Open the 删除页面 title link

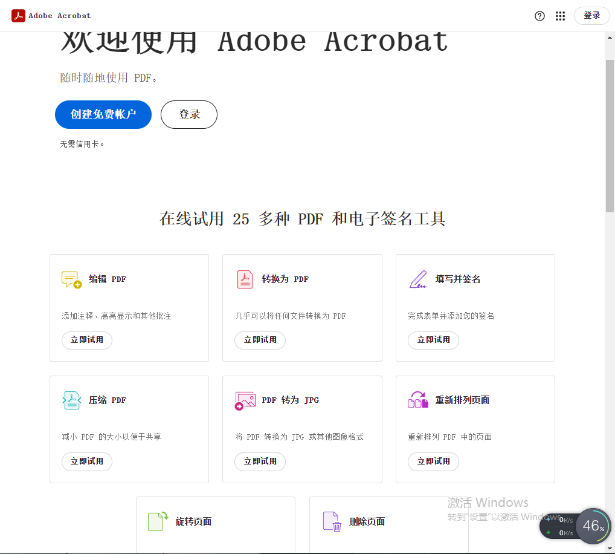[x=367, y=521]
